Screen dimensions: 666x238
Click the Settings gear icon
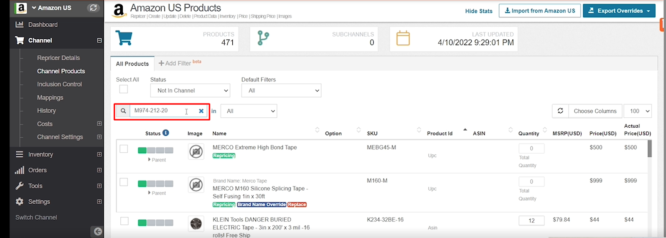tap(20, 202)
